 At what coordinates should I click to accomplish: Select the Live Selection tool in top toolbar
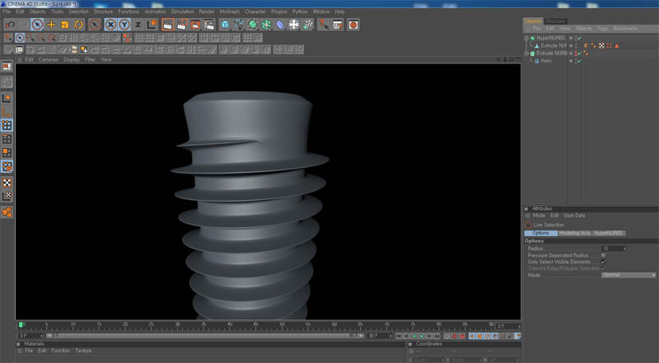tap(37, 25)
